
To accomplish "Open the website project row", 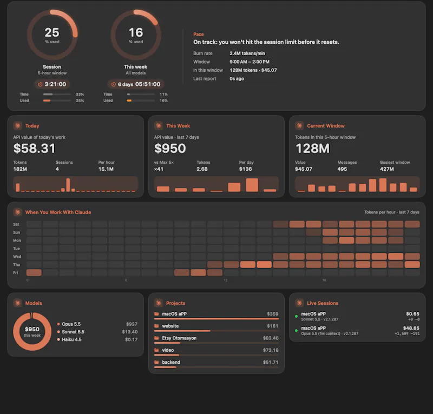I will pyautogui.click(x=216, y=328).
